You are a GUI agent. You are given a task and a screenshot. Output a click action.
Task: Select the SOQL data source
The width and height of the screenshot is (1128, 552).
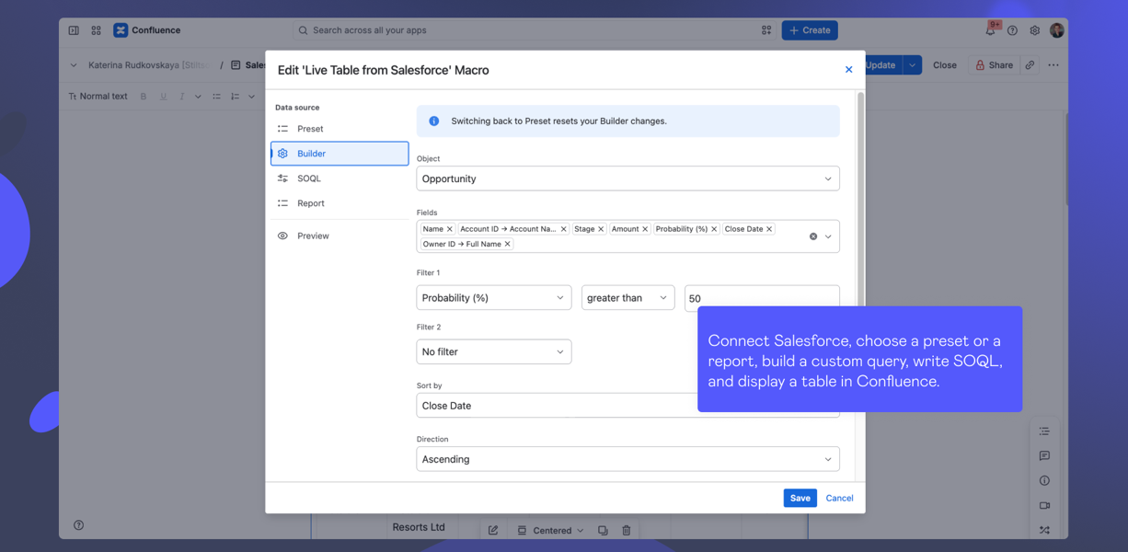click(340, 178)
